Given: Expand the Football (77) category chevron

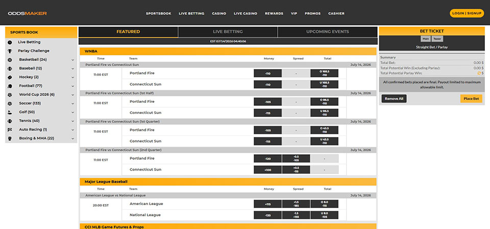Looking at the screenshot, I should click(x=73, y=86).
